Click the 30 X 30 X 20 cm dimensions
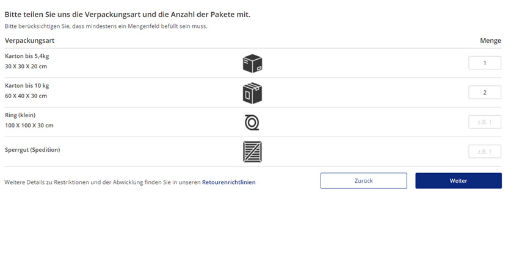This screenshot has height=256, width=508. (x=26, y=66)
